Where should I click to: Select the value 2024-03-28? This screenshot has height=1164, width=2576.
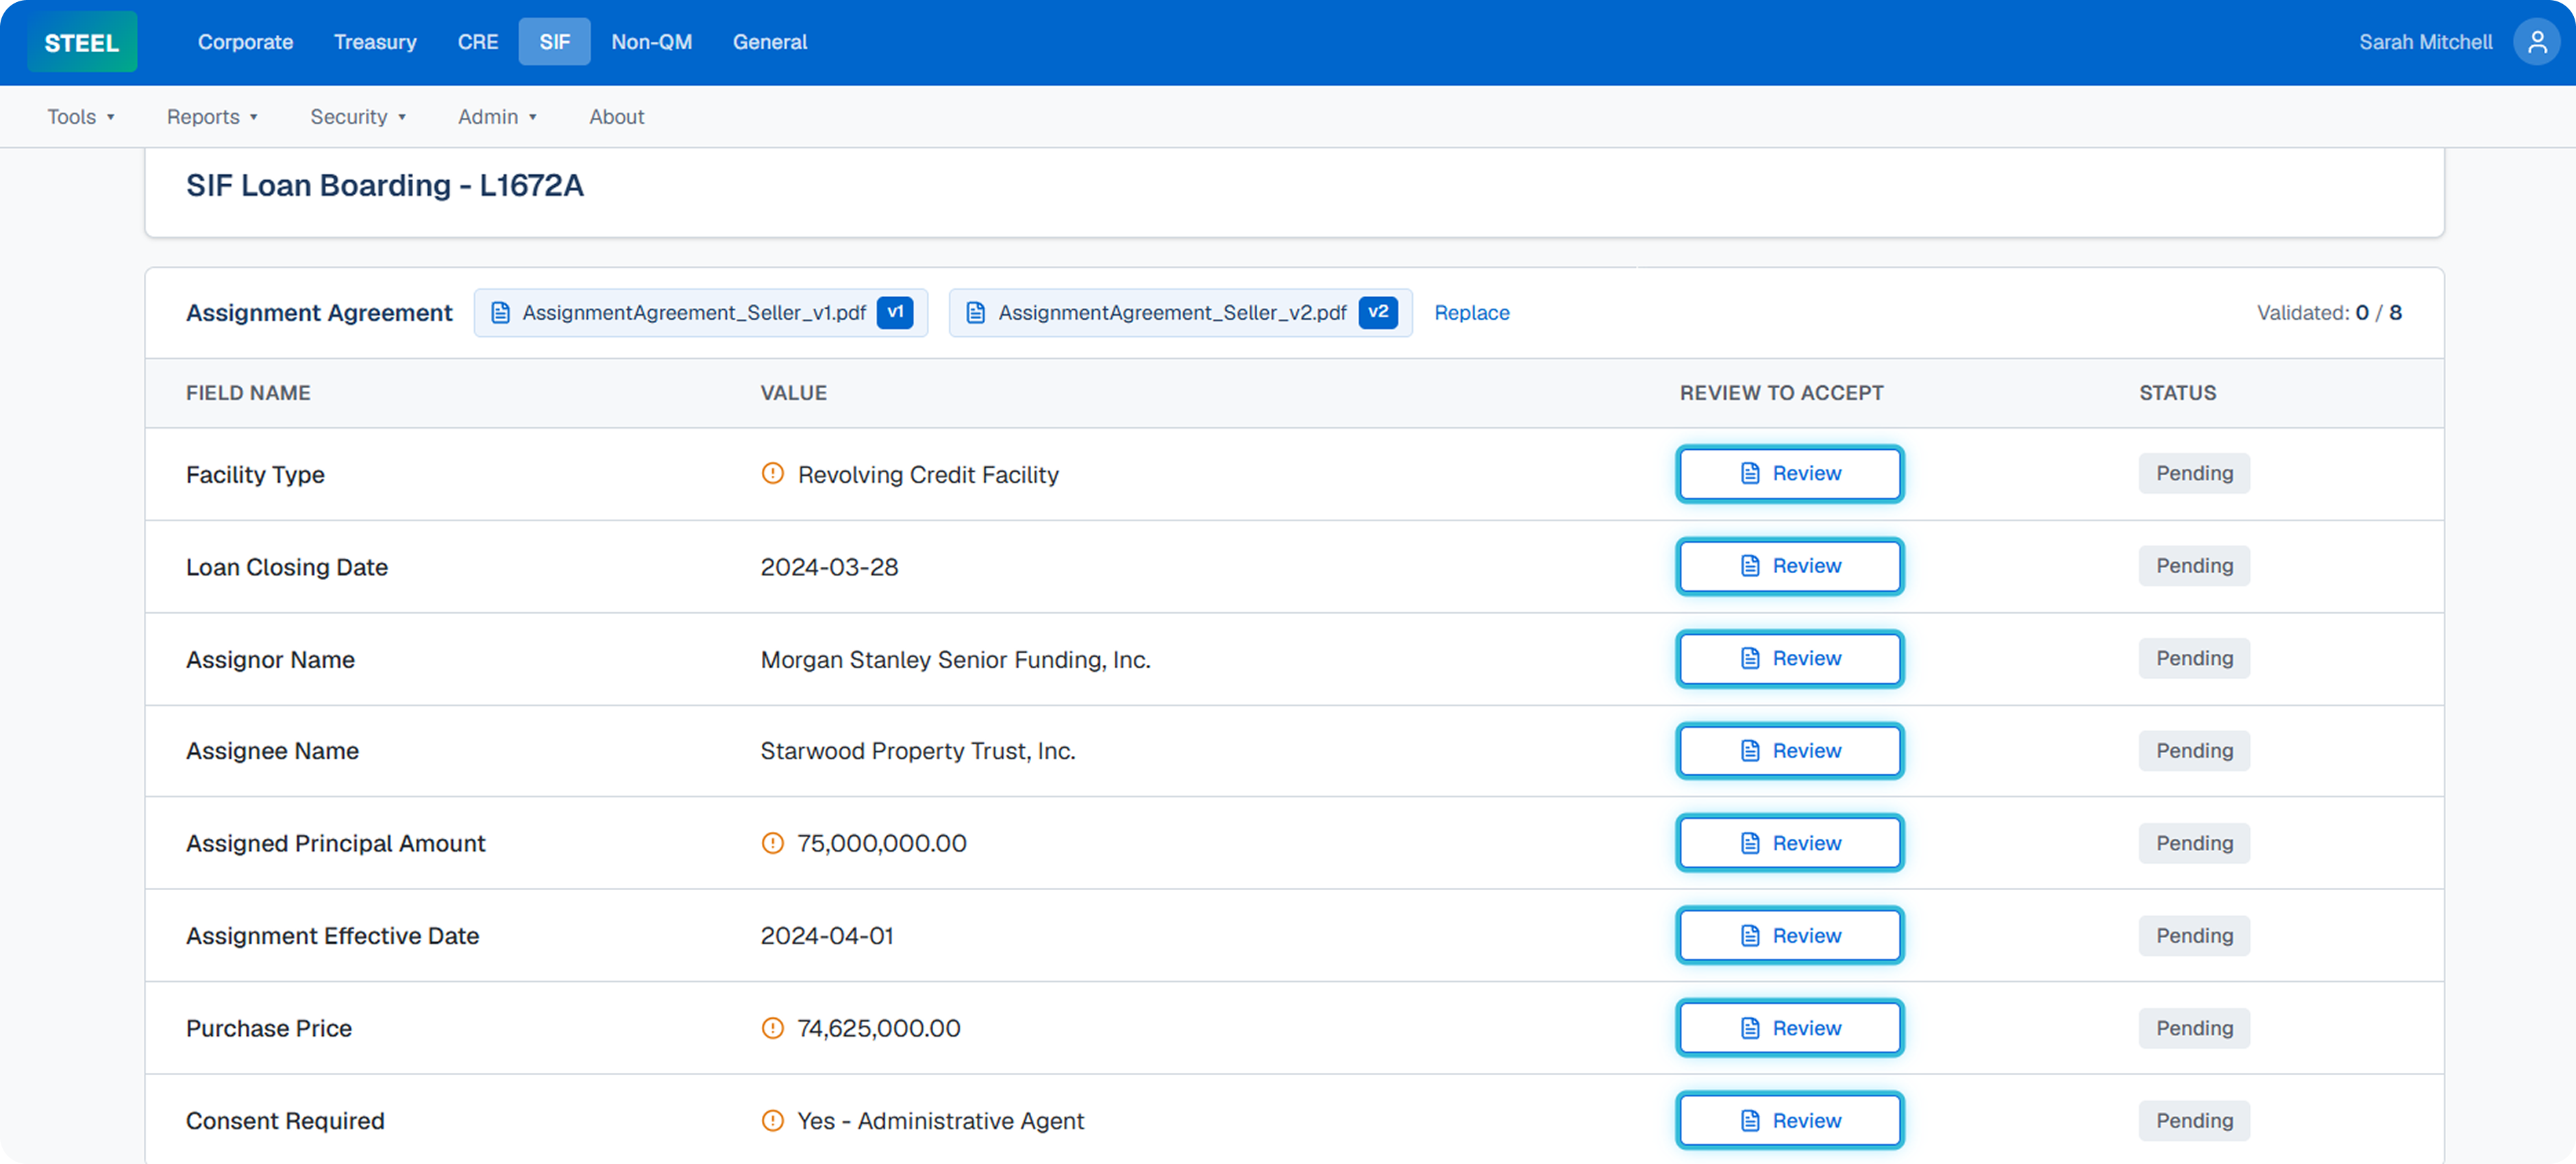tap(829, 568)
